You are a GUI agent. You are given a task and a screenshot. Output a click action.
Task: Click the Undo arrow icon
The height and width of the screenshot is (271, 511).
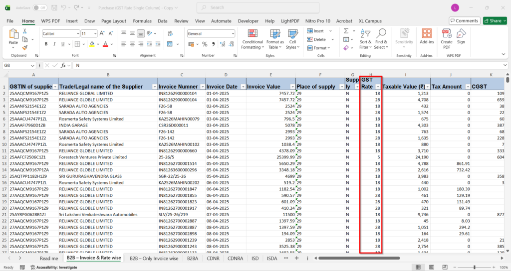pyautogui.click(x=64, y=7)
